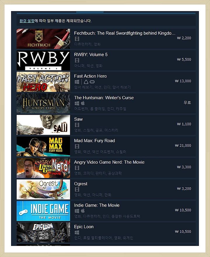Click film icon under Mad Max: Fury Road

click(77, 146)
